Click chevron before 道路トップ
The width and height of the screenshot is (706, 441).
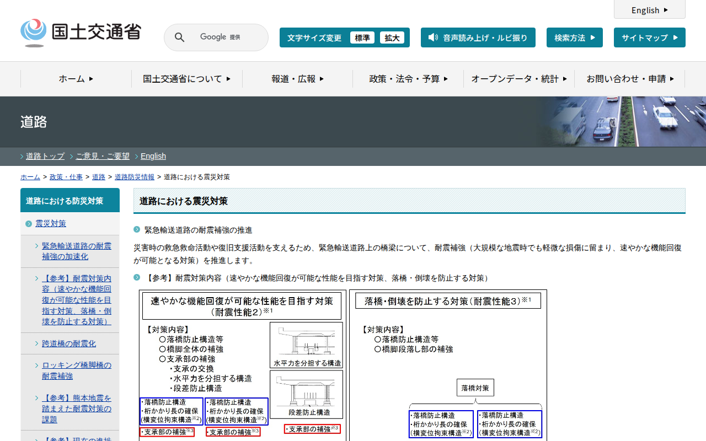point(22,157)
